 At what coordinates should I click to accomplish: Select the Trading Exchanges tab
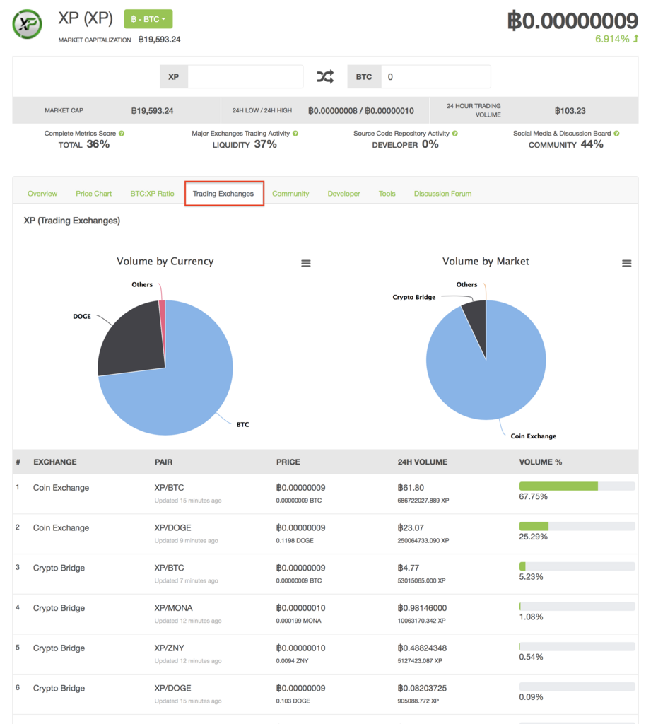click(223, 194)
